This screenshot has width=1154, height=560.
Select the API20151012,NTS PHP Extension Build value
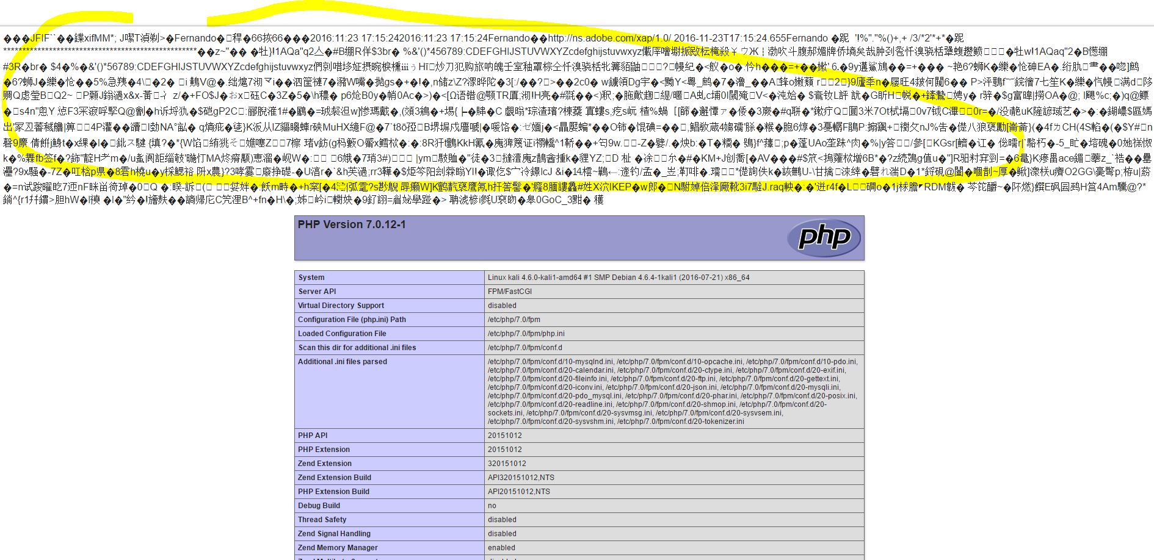click(x=518, y=492)
